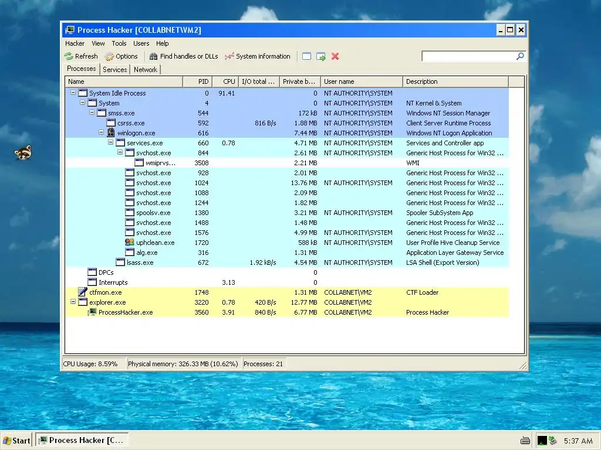Image resolution: width=601 pixels, height=450 pixels.
Task: Click the 'Windows NT Session Manager' description
Action: 448,113
